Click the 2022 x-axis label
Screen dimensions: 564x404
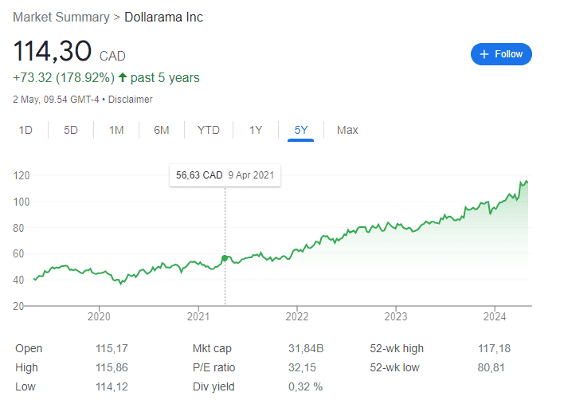297,316
